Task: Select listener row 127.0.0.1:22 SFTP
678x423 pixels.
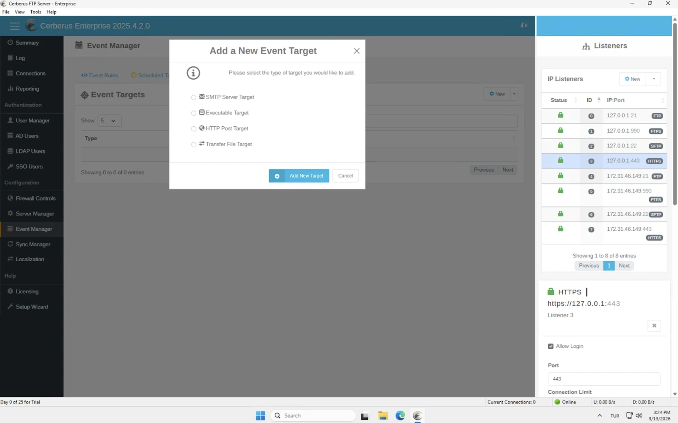Action: click(604, 146)
